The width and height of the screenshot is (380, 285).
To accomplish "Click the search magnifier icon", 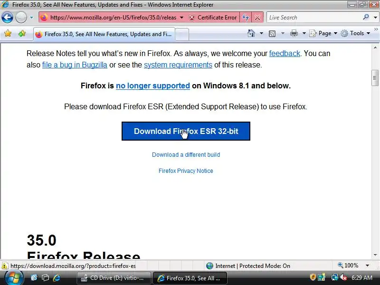I will [x=366, y=17].
